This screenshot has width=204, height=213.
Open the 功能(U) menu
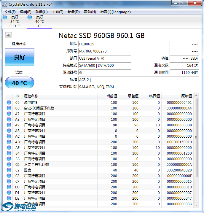click(x=42, y=12)
